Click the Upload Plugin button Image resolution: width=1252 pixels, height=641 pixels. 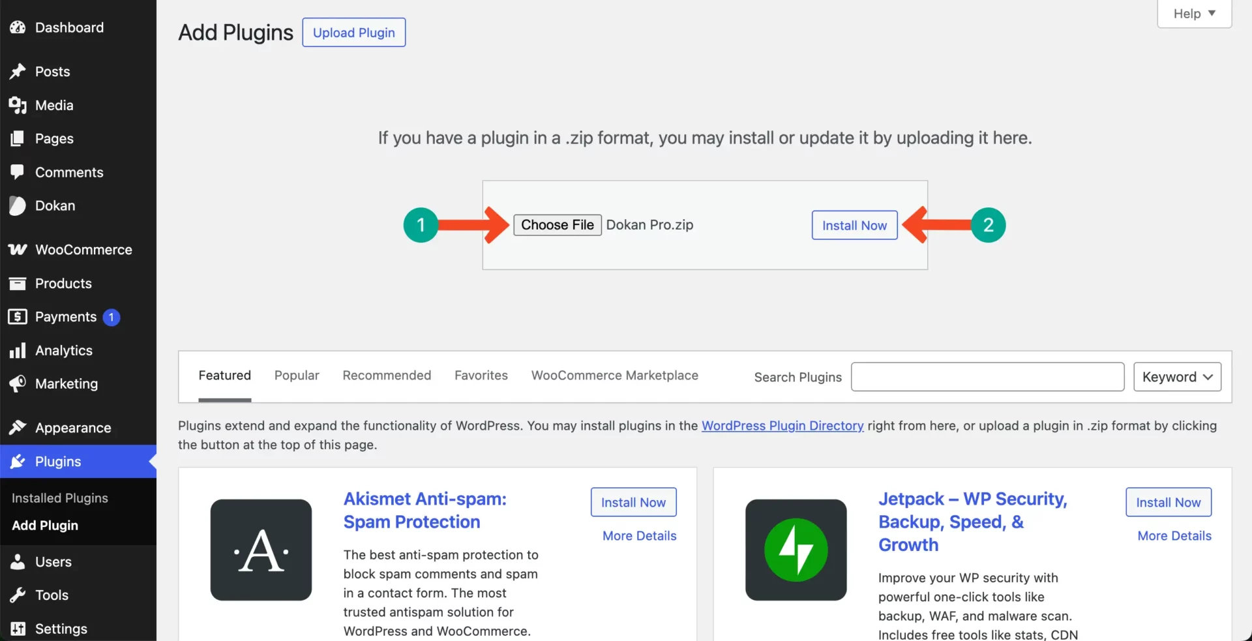click(353, 33)
